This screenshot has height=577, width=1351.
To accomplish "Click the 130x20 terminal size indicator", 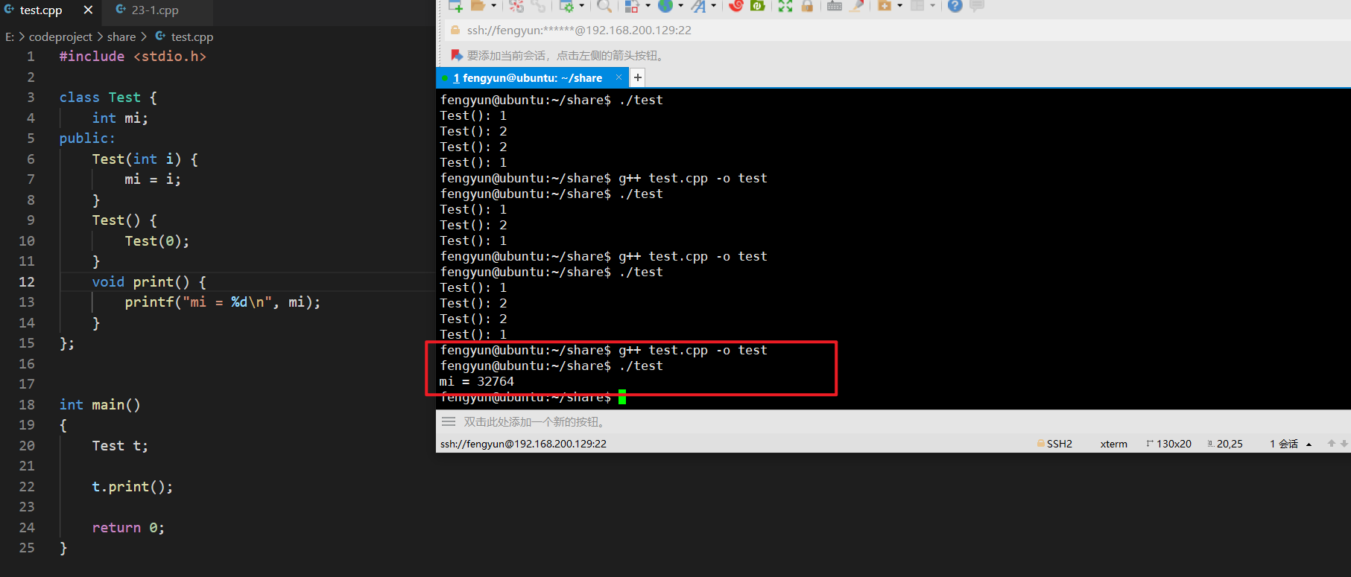I will click(1168, 444).
